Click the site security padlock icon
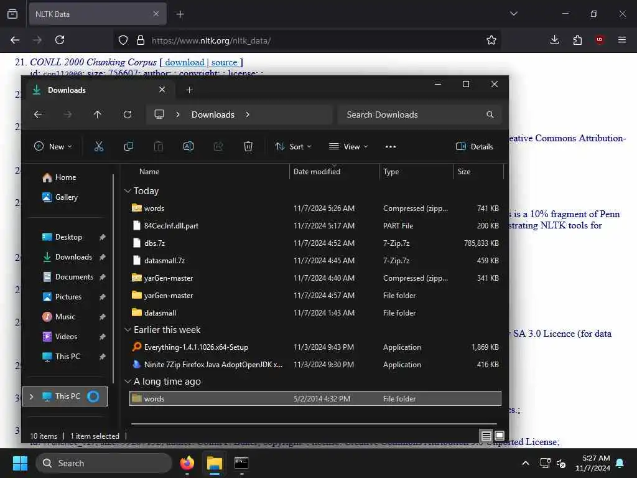This screenshot has width=637, height=478. click(141, 40)
